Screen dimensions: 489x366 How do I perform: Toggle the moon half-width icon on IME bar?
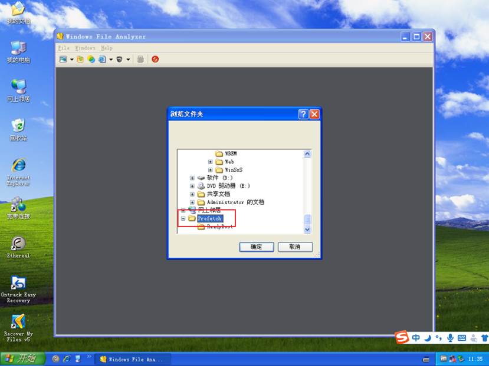coord(427,338)
